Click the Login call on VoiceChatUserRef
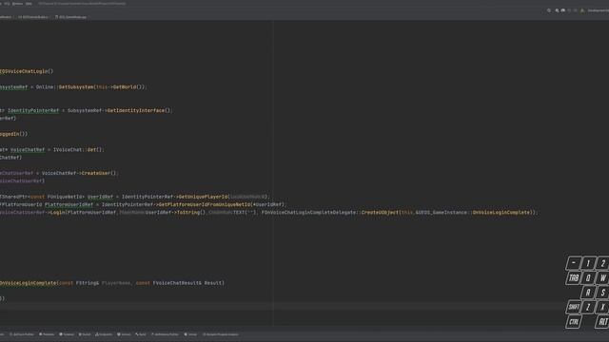 tap(57, 213)
